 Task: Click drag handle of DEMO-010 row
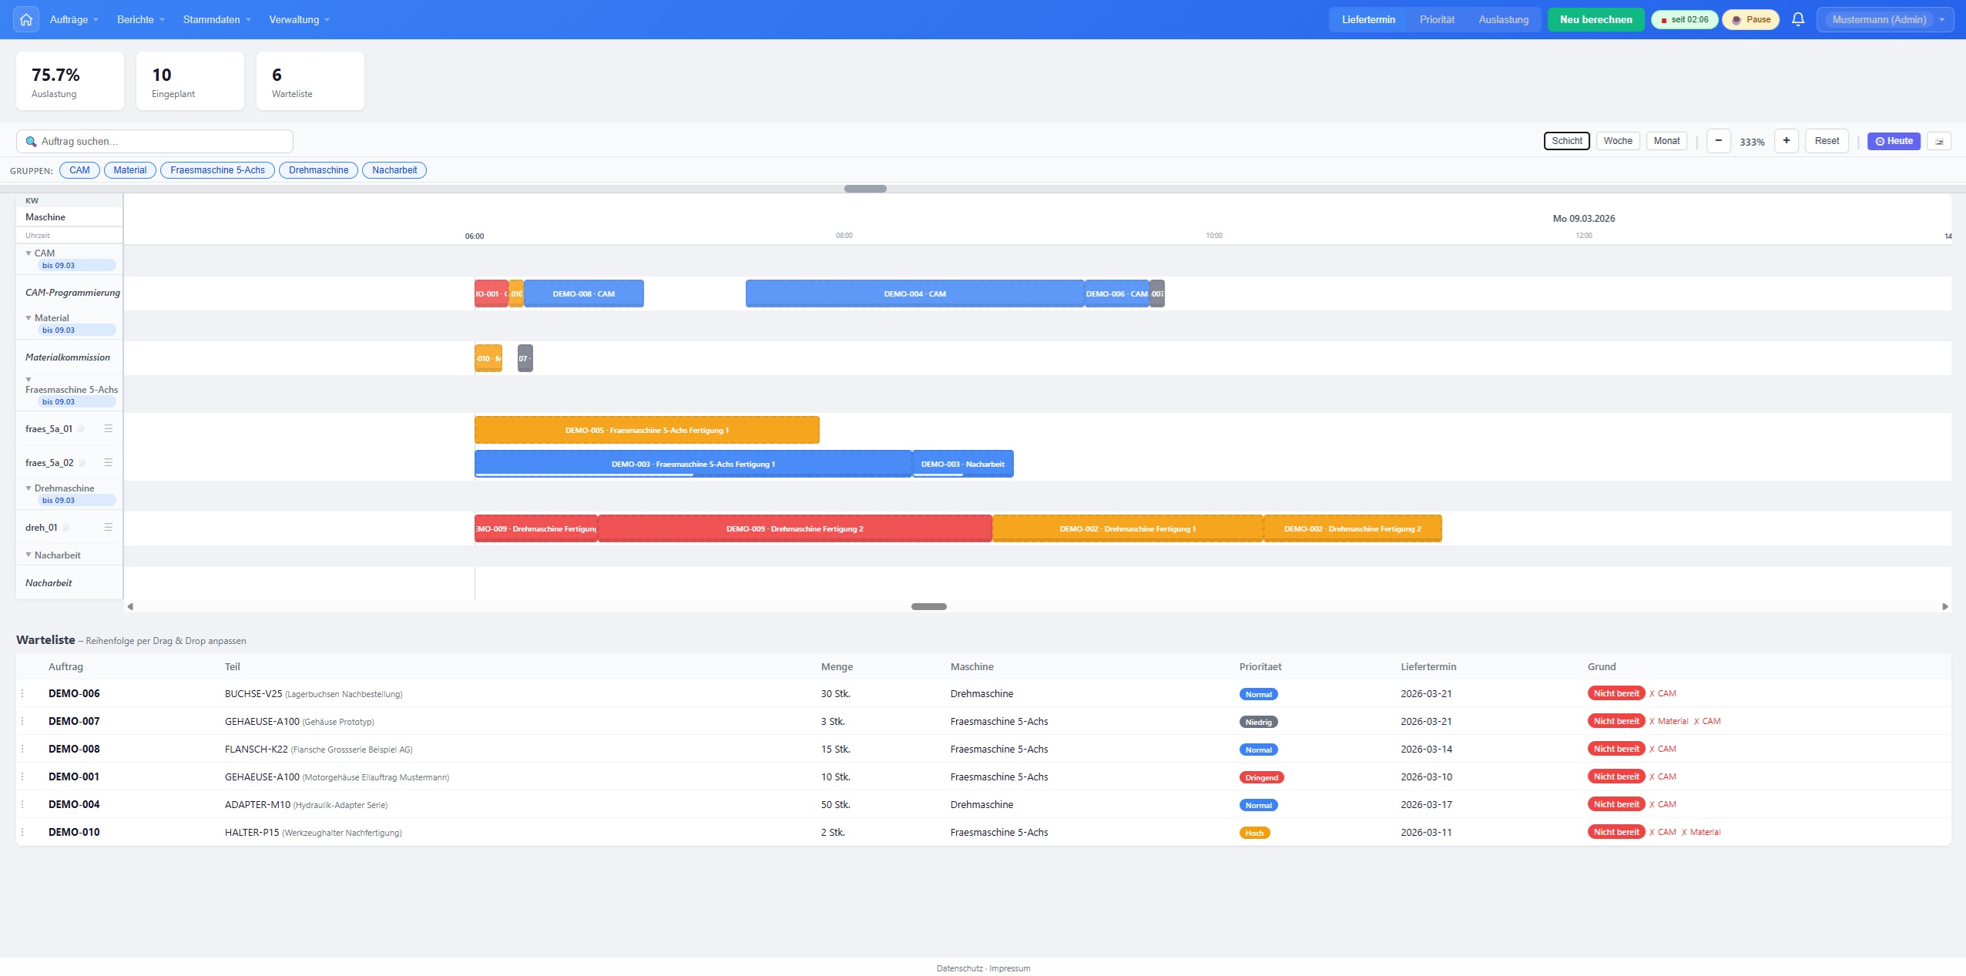22,832
